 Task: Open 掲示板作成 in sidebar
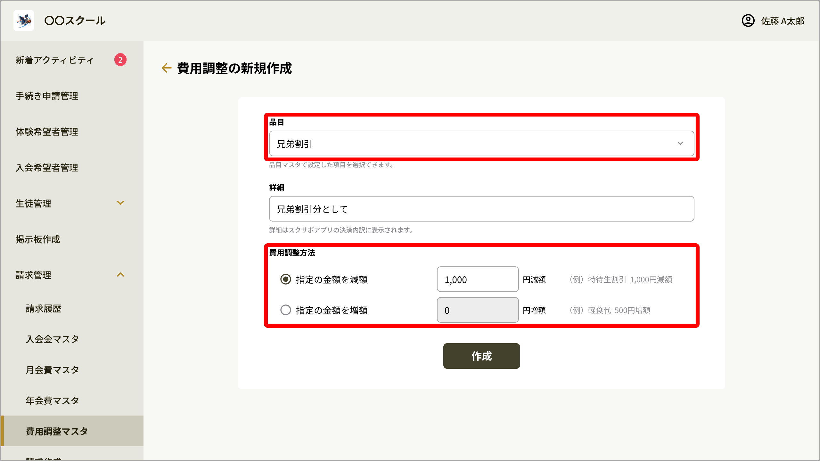pyautogui.click(x=38, y=239)
